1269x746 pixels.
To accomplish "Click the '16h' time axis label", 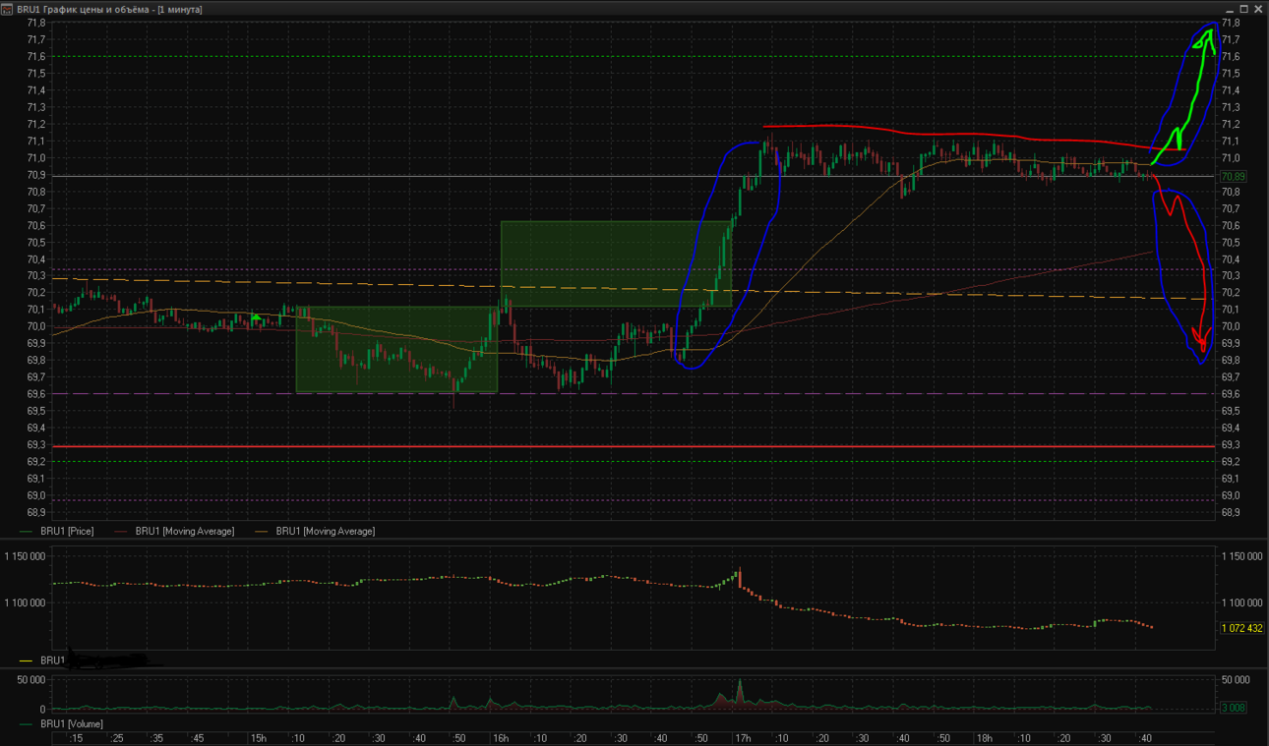I will pyautogui.click(x=500, y=738).
